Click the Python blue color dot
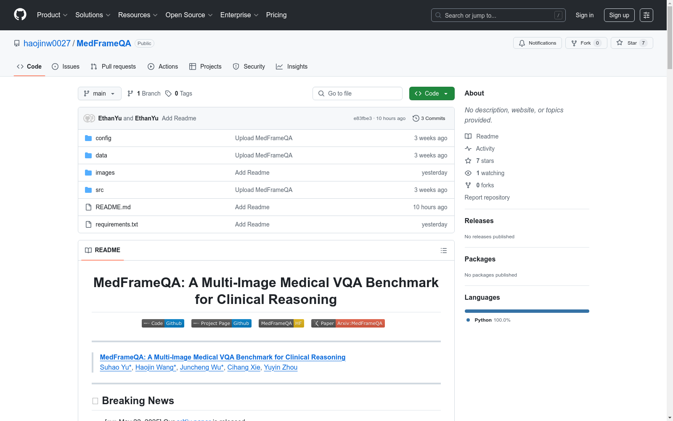The width and height of the screenshot is (673, 421). 468,320
